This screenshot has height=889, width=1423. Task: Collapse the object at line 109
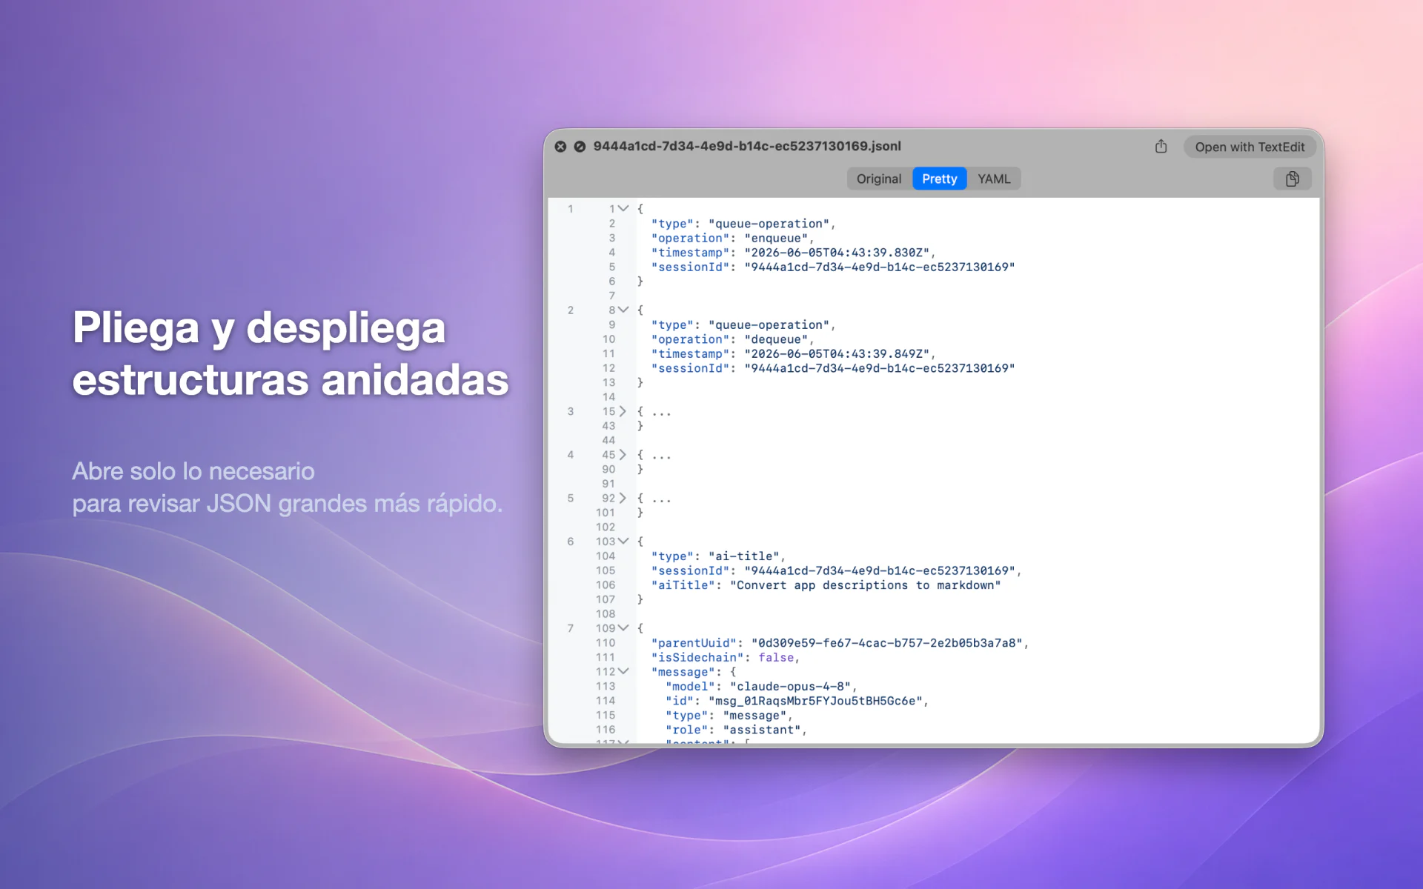click(x=623, y=628)
